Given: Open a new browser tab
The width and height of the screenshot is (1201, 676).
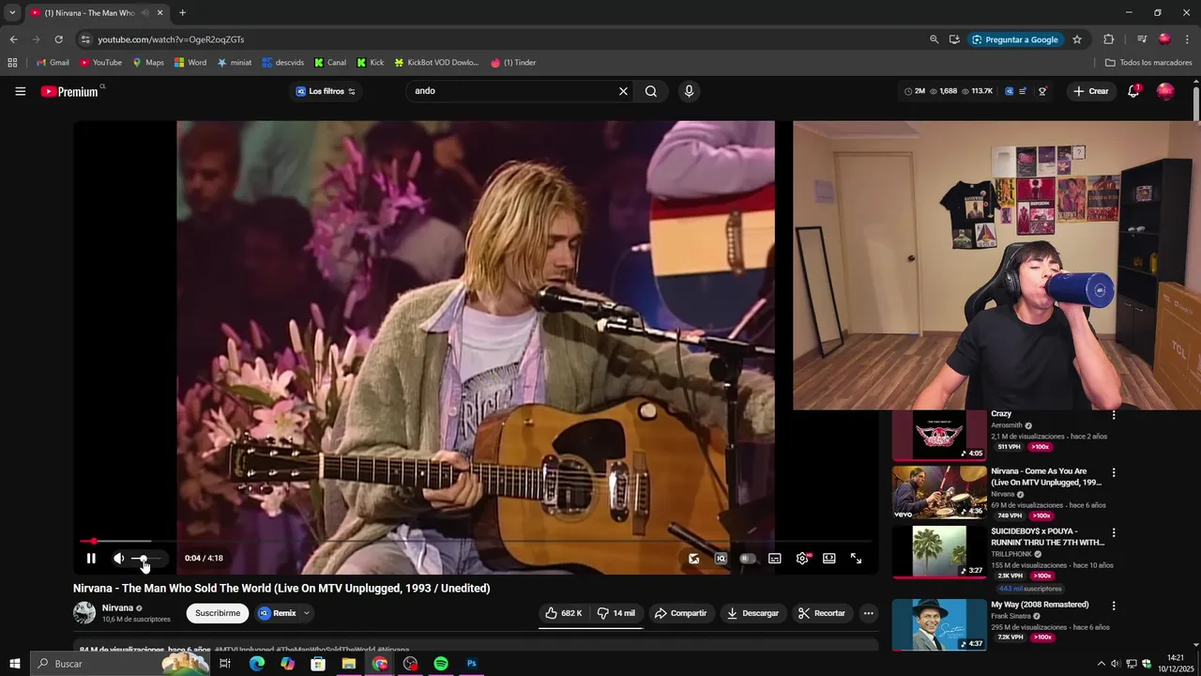Looking at the screenshot, I should tap(182, 12).
